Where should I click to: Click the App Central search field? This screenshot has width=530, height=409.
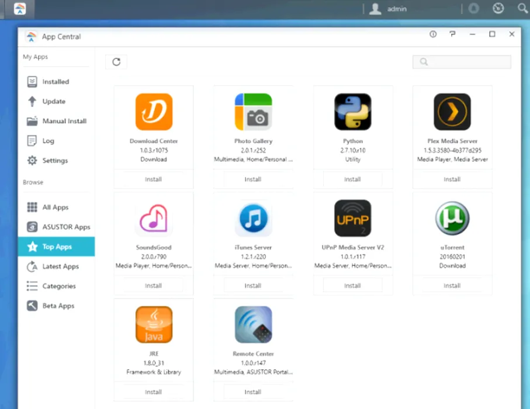tap(462, 62)
